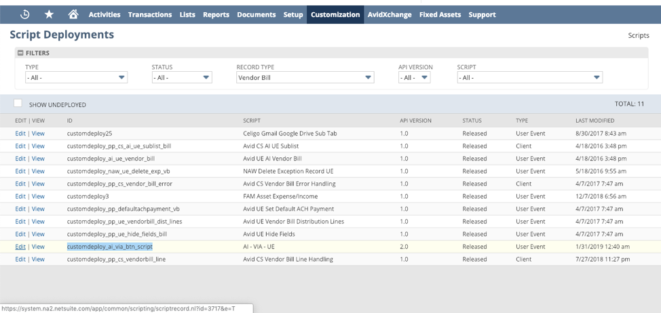The width and height of the screenshot is (661, 313).
Task: Click the Last Modified column header
Action: (594, 121)
